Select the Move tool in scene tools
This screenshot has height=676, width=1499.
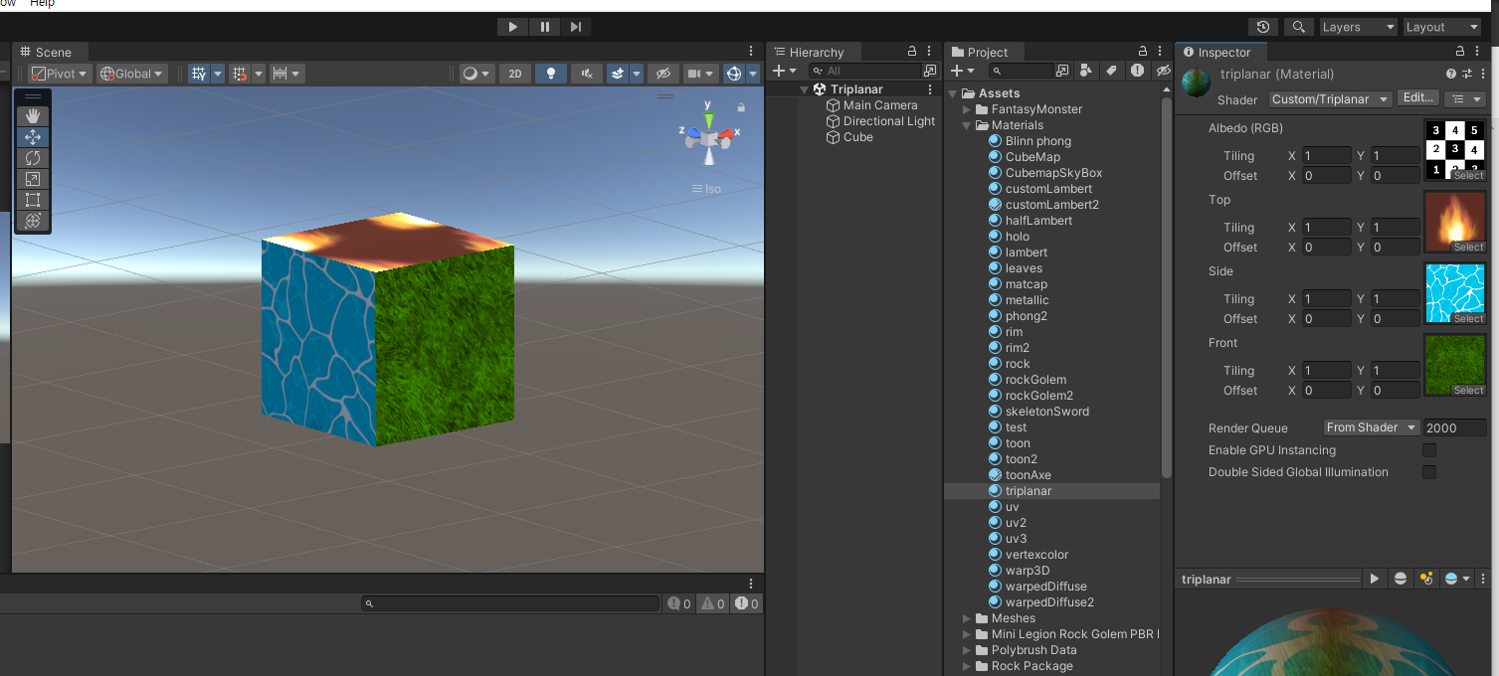32,137
